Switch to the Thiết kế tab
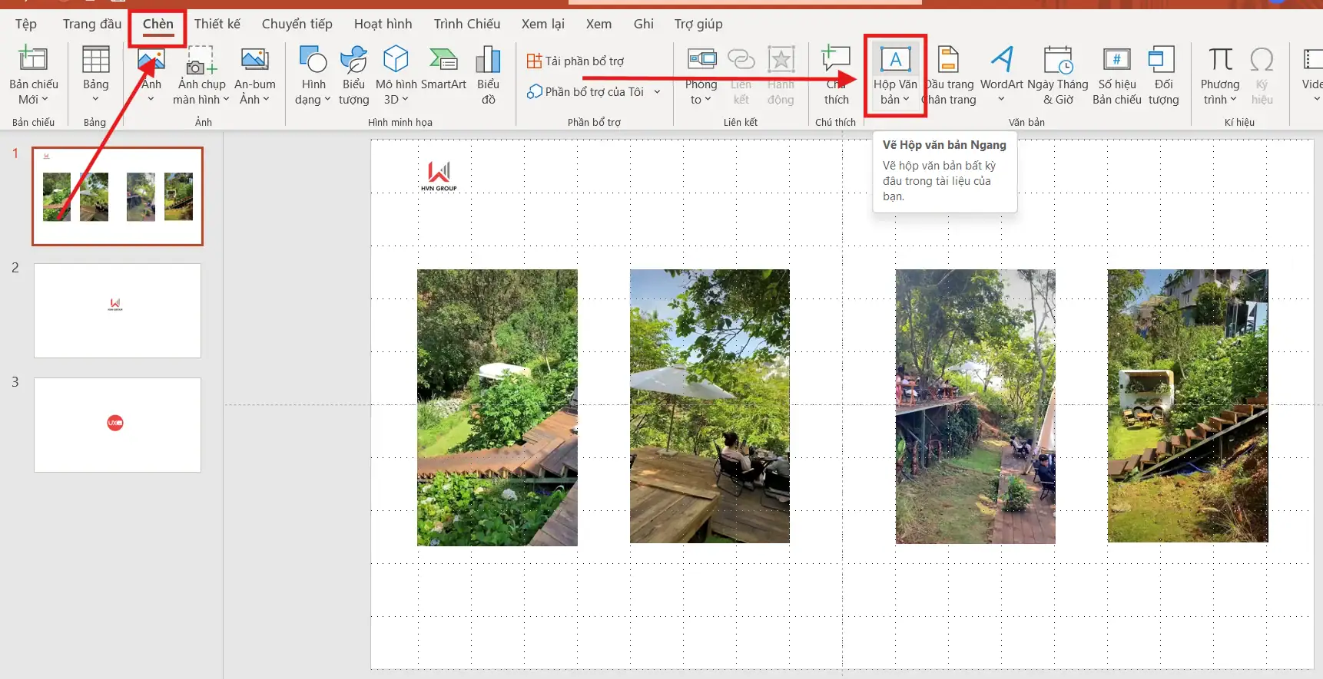Viewport: 1323px width, 679px height. pos(217,24)
